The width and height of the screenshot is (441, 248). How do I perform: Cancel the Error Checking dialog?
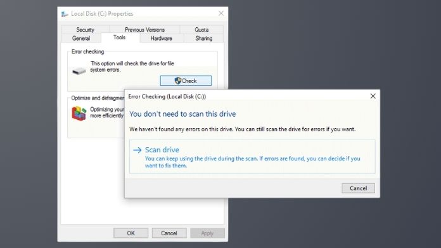pos(359,188)
